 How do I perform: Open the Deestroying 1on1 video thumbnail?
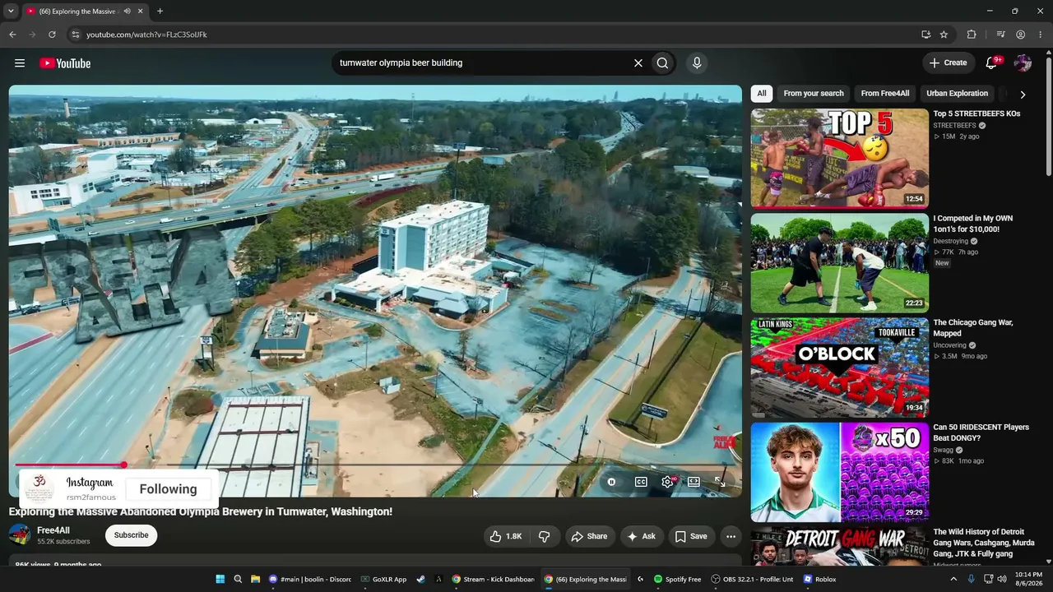(839, 263)
